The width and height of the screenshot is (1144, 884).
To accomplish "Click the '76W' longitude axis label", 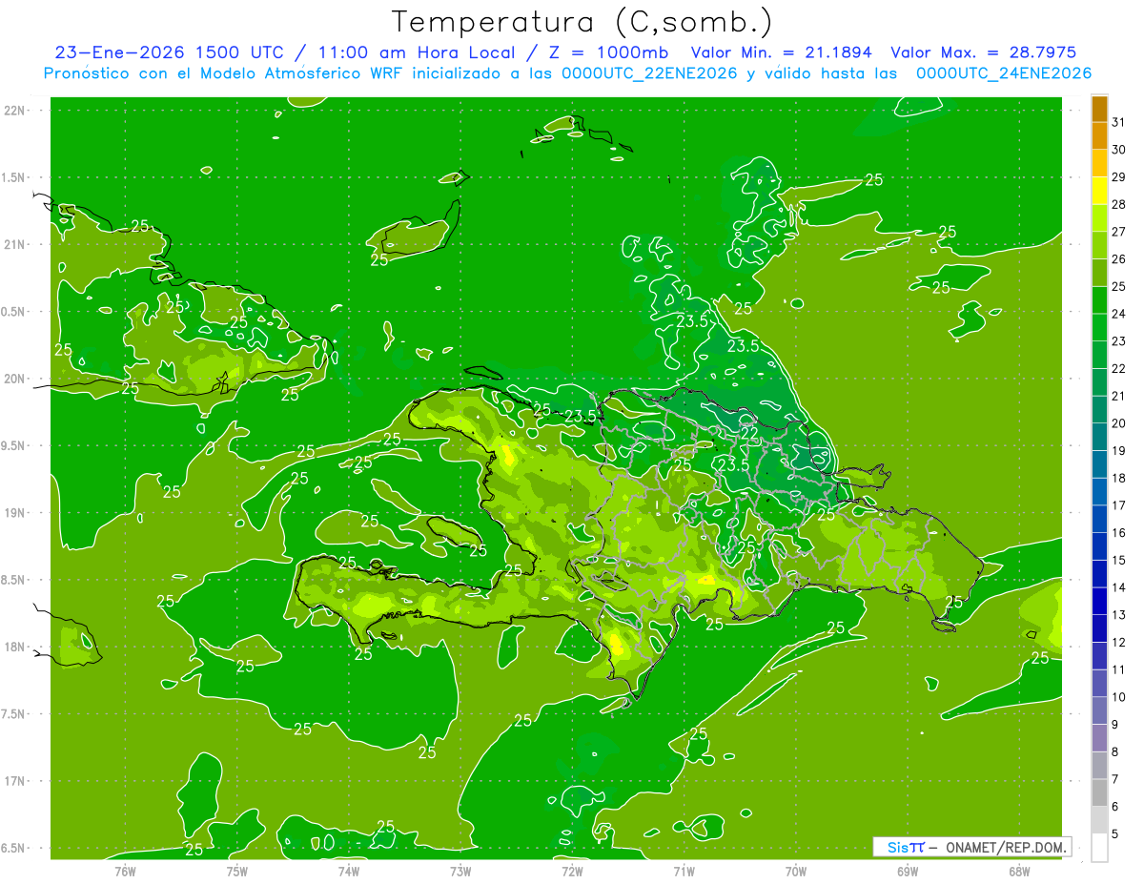I will [x=125, y=871].
